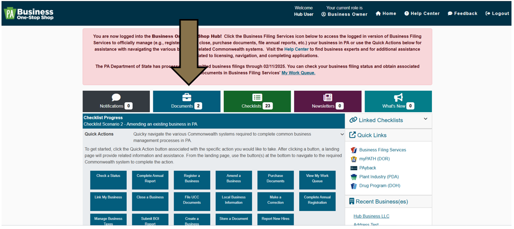Viewport: 514px width, 229px height.
Task: Click the Drug Program keystone icon
Action: pyautogui.click(x=354, y=186)
